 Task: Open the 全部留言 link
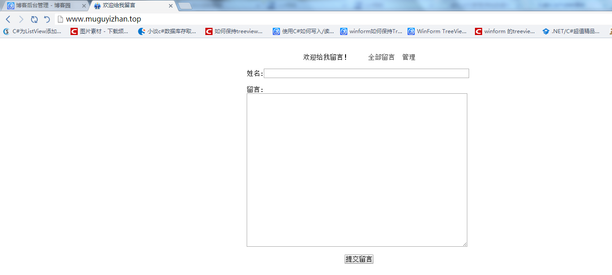pyautogui.click(x=381, y=57)
